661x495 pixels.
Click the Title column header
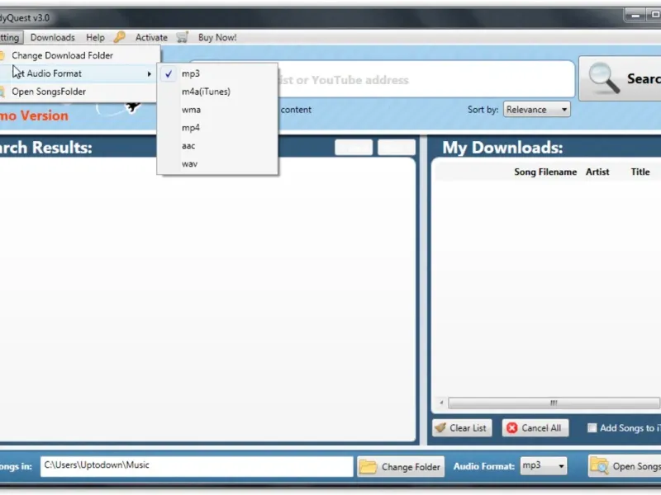click(640, 172)
